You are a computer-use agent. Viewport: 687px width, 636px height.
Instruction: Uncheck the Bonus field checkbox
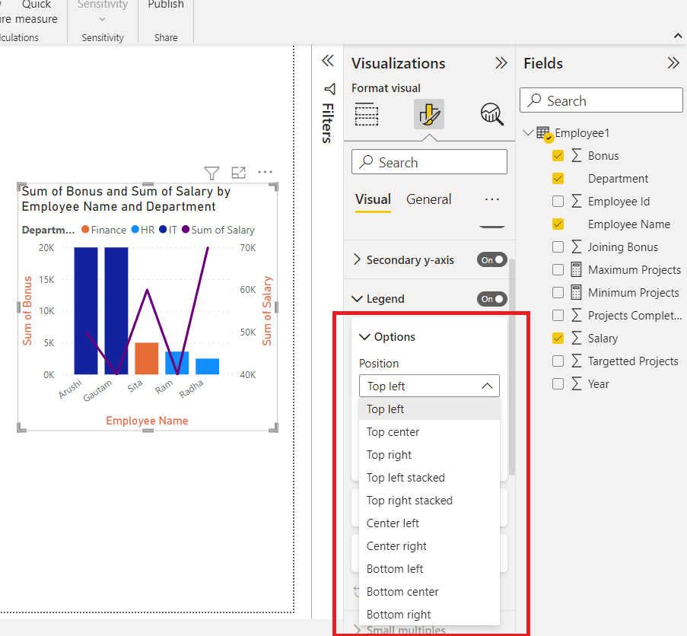(x=558, y=155)
